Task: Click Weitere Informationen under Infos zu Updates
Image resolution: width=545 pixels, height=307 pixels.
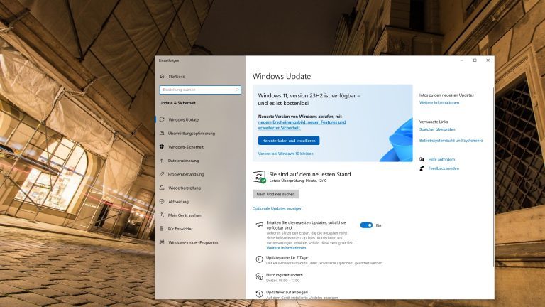Action: point(439,102)
